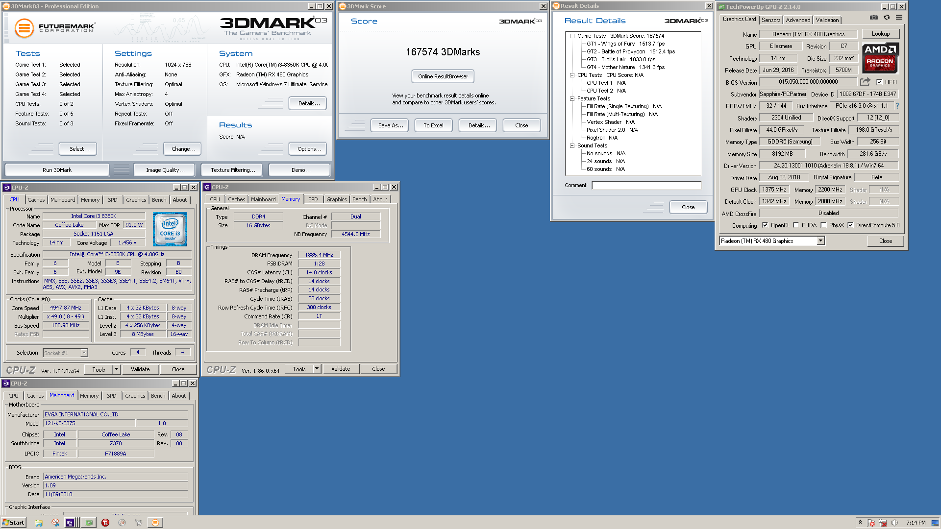Switch to the Sensors tab in GPU-Z
The width and height of the screenshot is (941, 529).
[771, 20]
